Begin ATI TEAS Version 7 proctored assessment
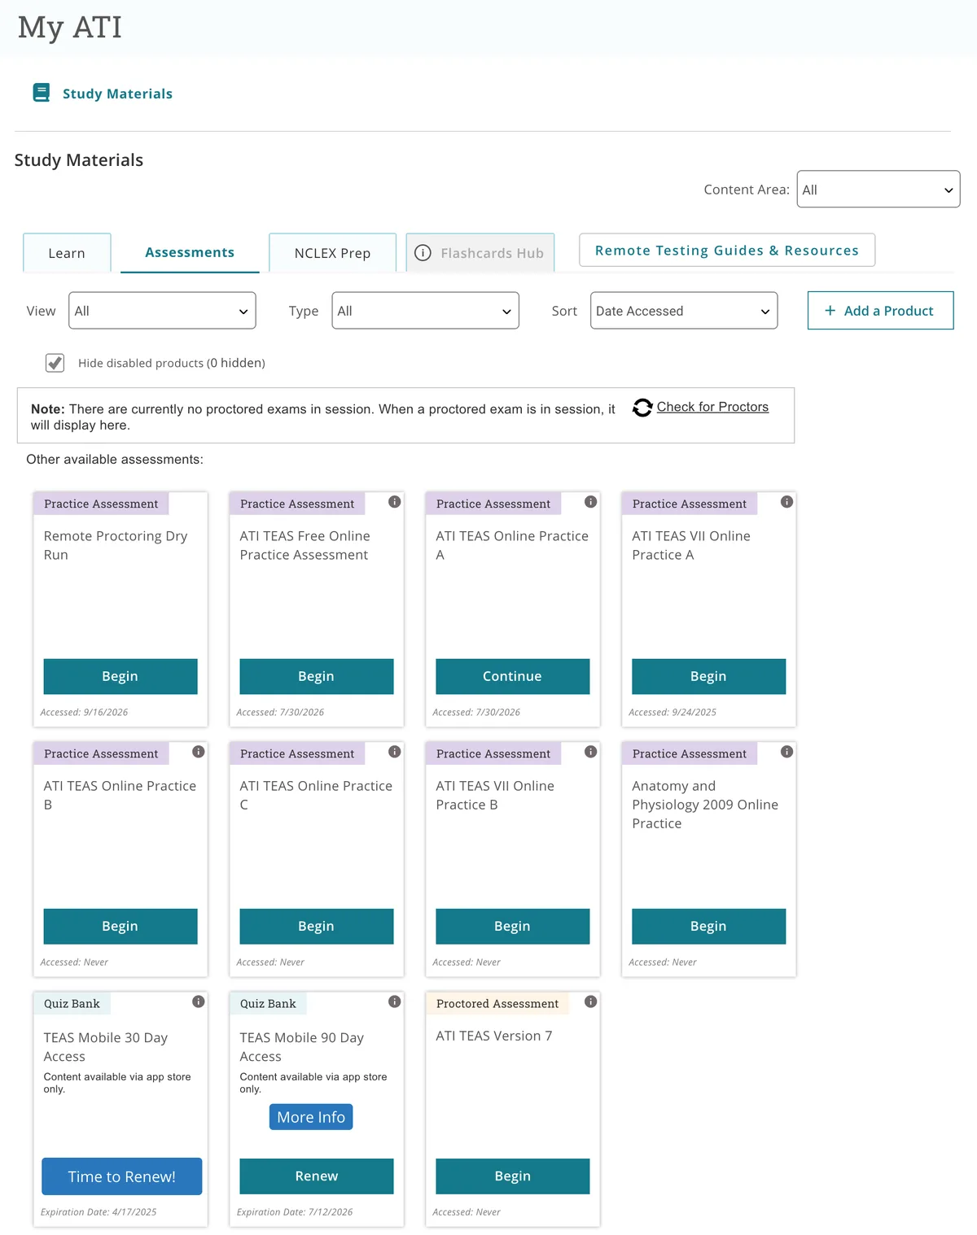 (513, 1176)
